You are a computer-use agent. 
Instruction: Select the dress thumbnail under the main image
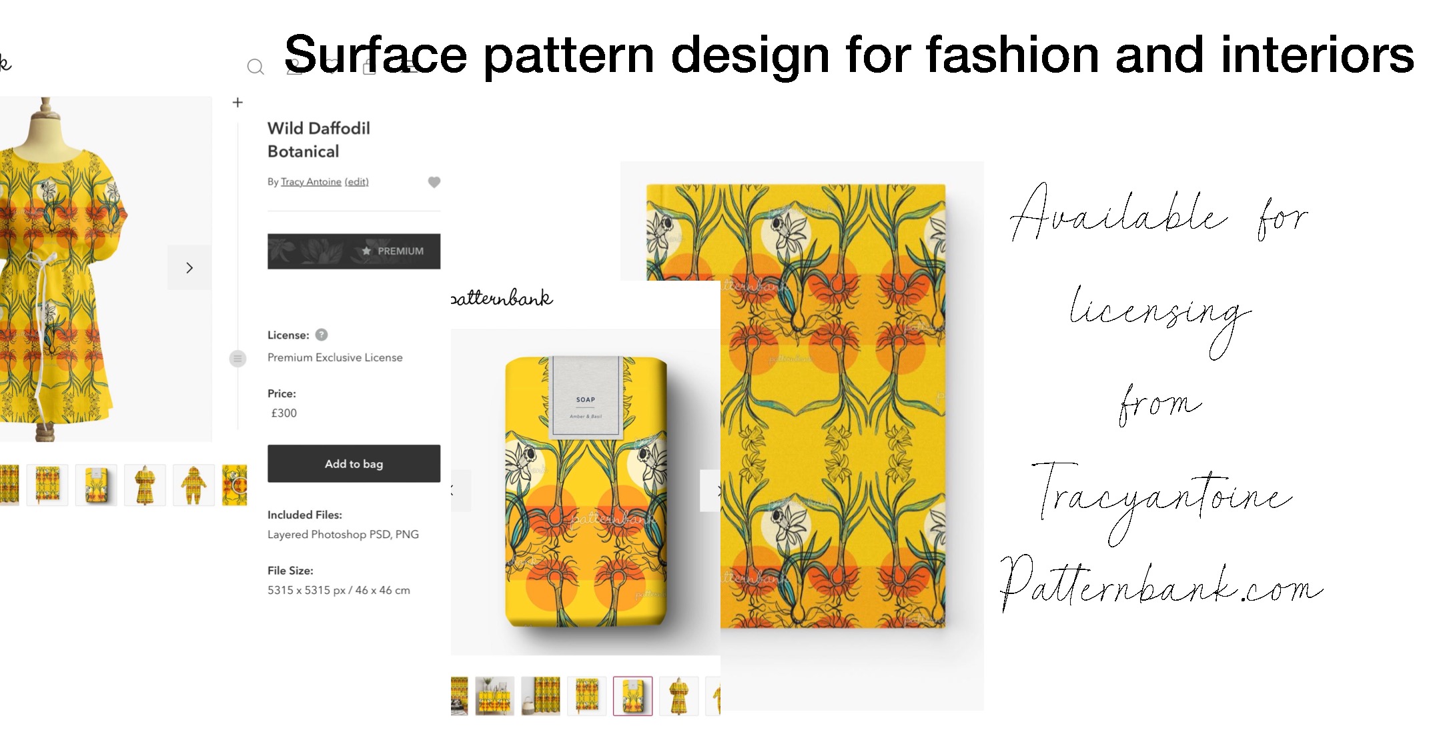[145, 485]
